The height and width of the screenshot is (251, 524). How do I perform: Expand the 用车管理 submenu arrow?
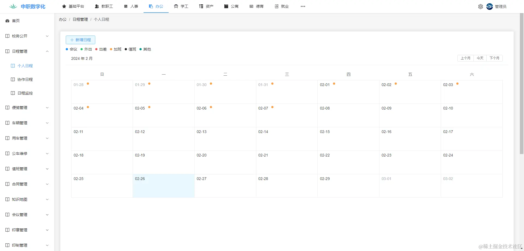tap(47, 138)
